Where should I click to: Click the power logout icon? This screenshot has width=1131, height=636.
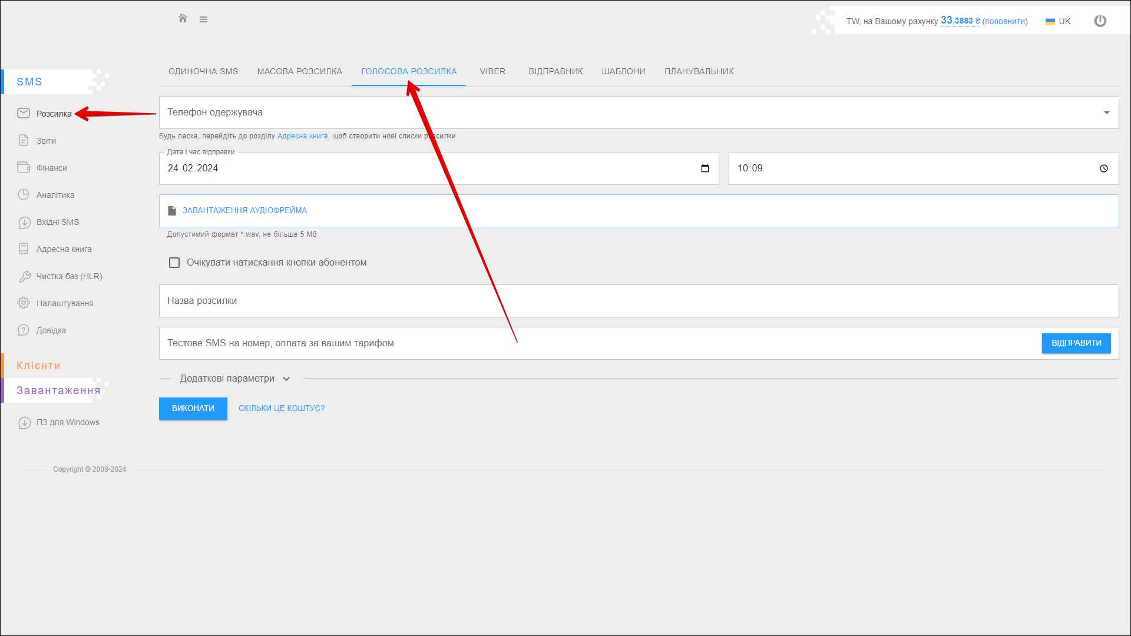(x=1100, y=21)
